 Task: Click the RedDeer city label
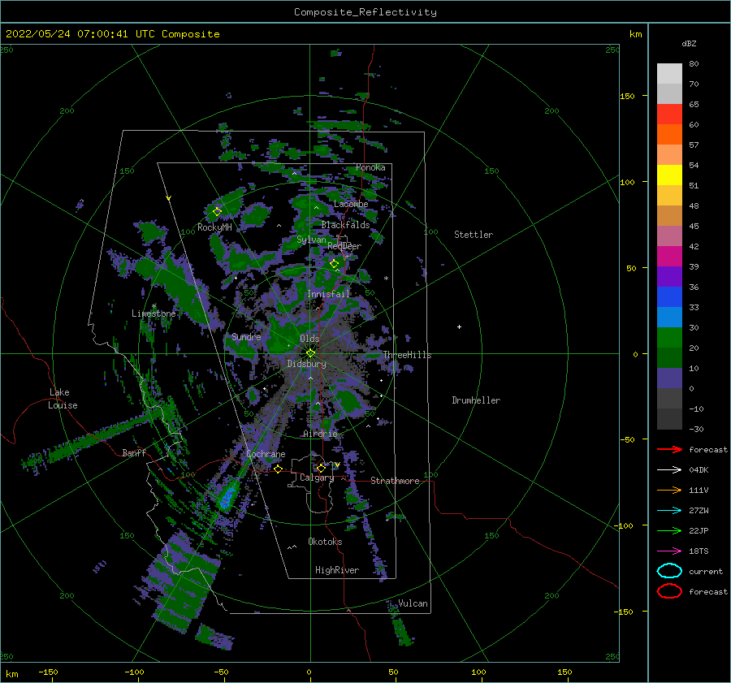click(344, 246)
